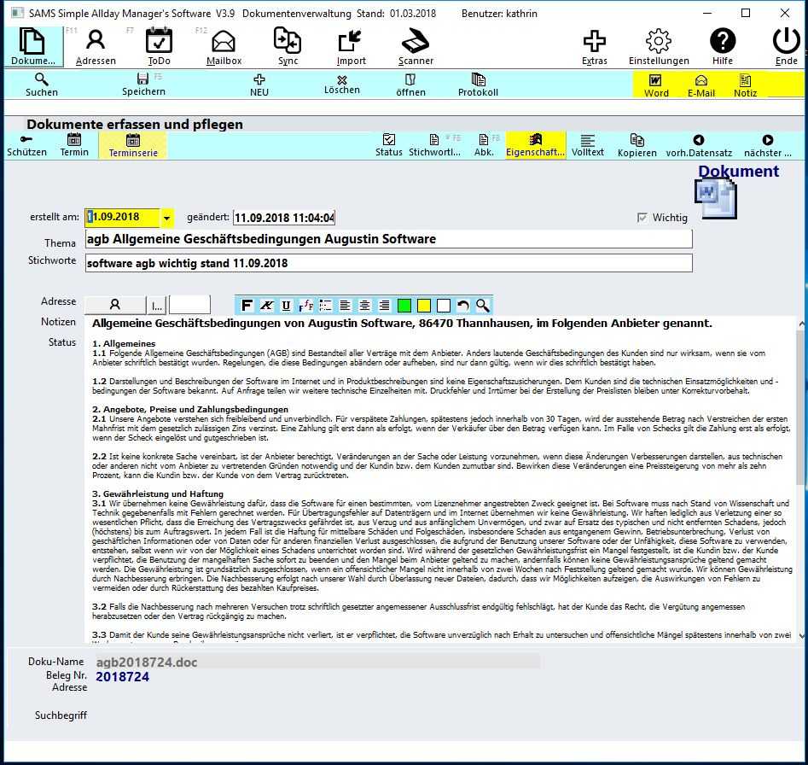Click the Import icon
The height and width of the screenshot is (765, 808).
pos(351,47)
